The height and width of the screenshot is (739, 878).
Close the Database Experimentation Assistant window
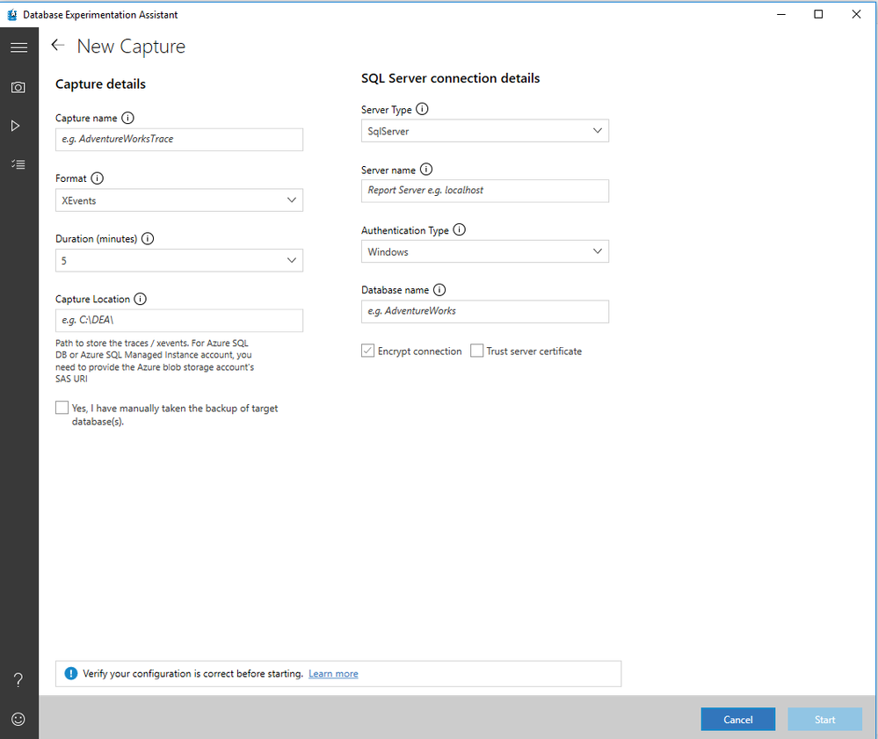pos(856,15)
